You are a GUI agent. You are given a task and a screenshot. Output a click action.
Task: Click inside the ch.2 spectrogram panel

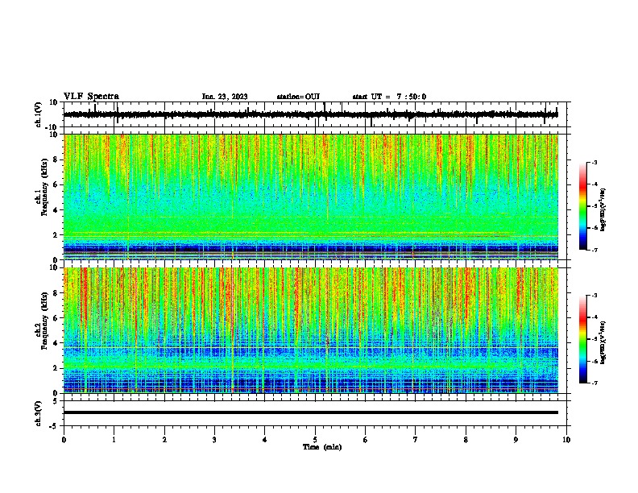click(x=311, y=330)
